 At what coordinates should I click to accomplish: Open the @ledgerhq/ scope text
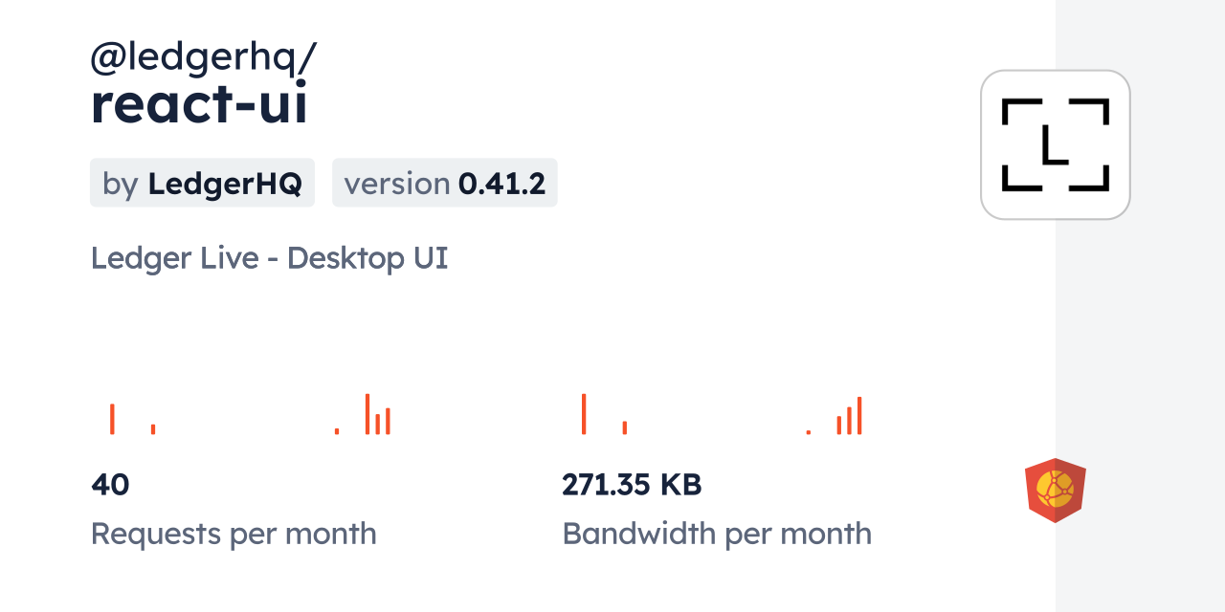coord(203,59)
